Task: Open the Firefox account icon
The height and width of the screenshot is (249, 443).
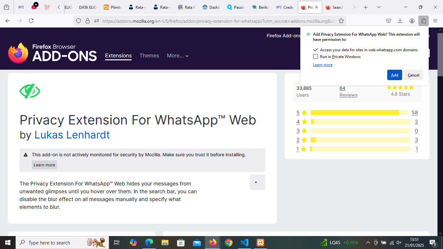Action: pyautogui.click(x=412, y=21)
